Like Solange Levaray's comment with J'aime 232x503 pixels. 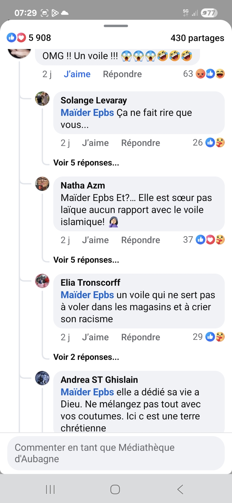pyautogui.click(x=95, y=143)
